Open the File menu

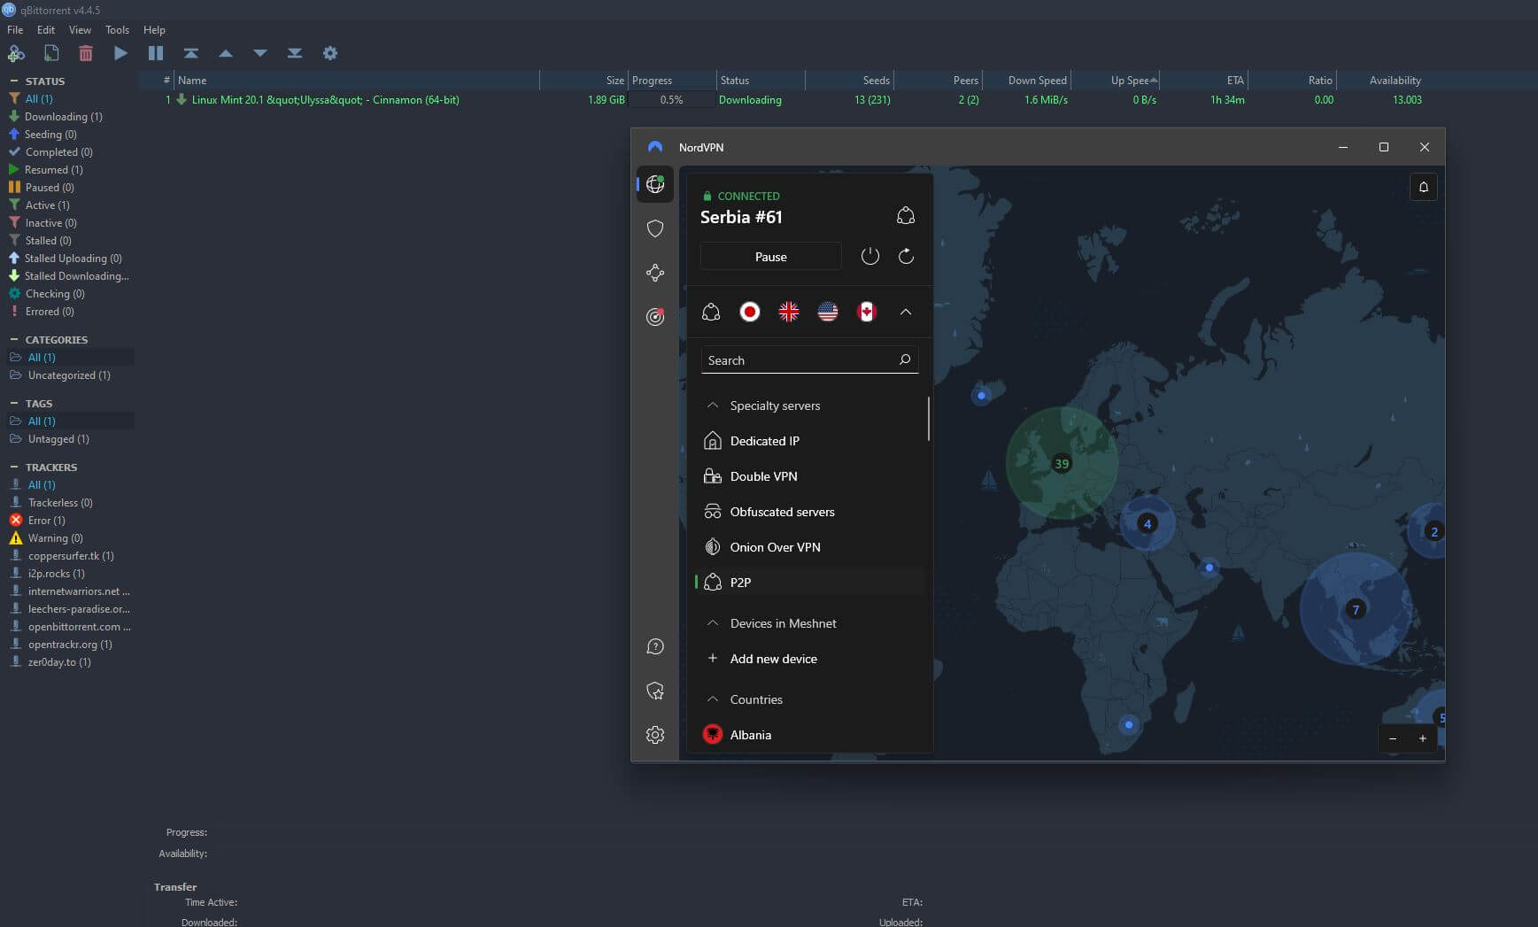tap(15, 29)
